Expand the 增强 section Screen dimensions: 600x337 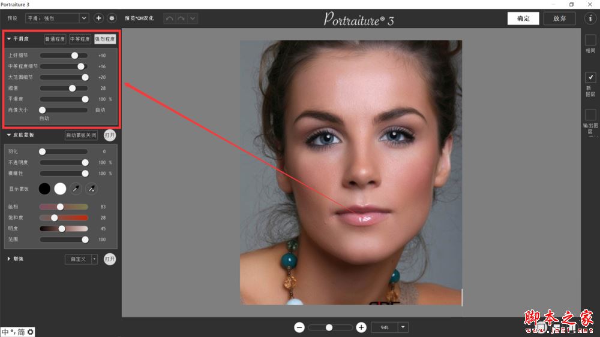[9, 259]
